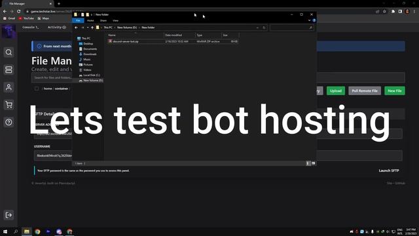Open Chrome extensions puzzle icon
Image resolution: width=419 pixels, height=236 pixels.
[393, 11]
